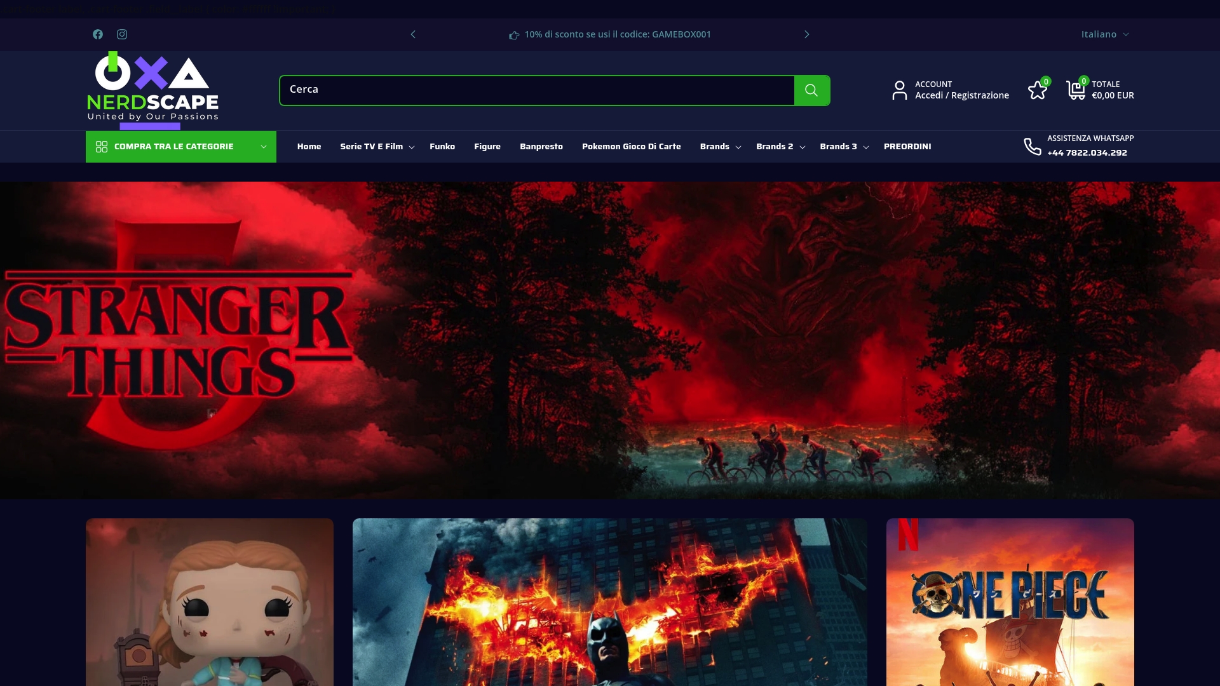Click inside the Cerca search field
Screen dimensions: 1220x686
click(x=537, y=90)
